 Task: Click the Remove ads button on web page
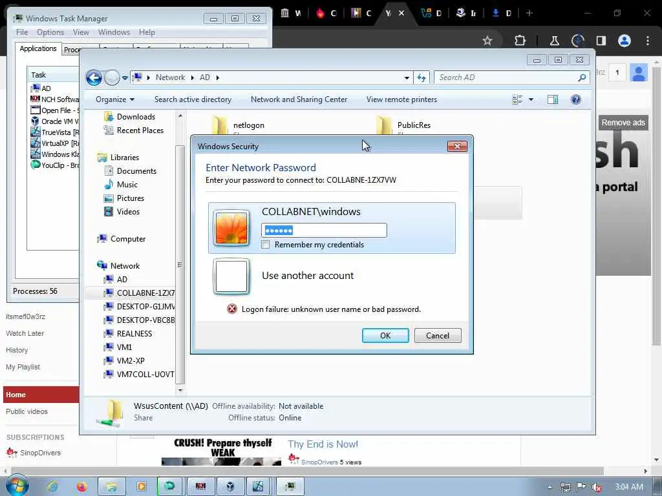coord(623,123)
